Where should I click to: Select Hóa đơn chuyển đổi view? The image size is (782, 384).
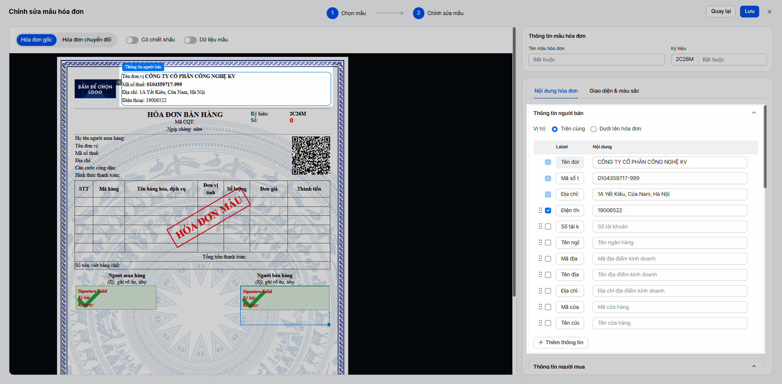[x=87, y=40]
